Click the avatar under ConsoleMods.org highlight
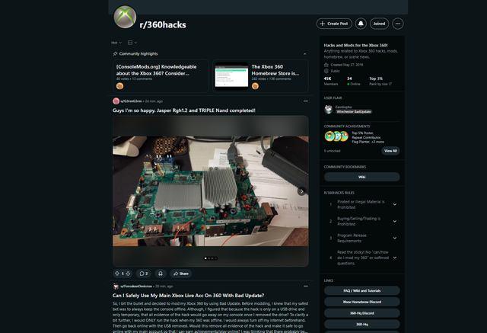Screen dimensions: 487x333 119,86
